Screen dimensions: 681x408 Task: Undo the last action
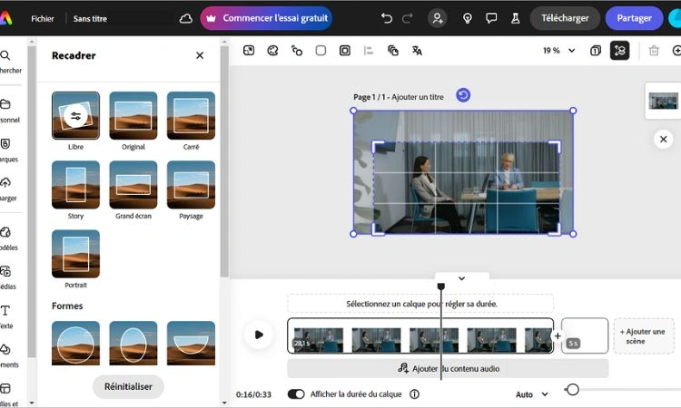pos(387,18)
